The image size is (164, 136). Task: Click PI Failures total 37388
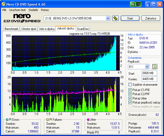point(75,131)
